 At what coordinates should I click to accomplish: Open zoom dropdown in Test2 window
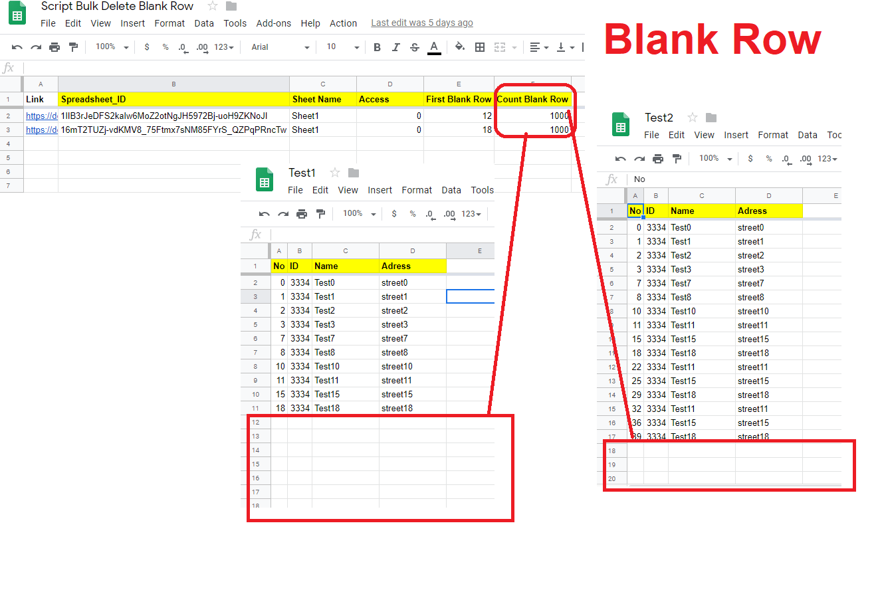[x=715, y=159]
